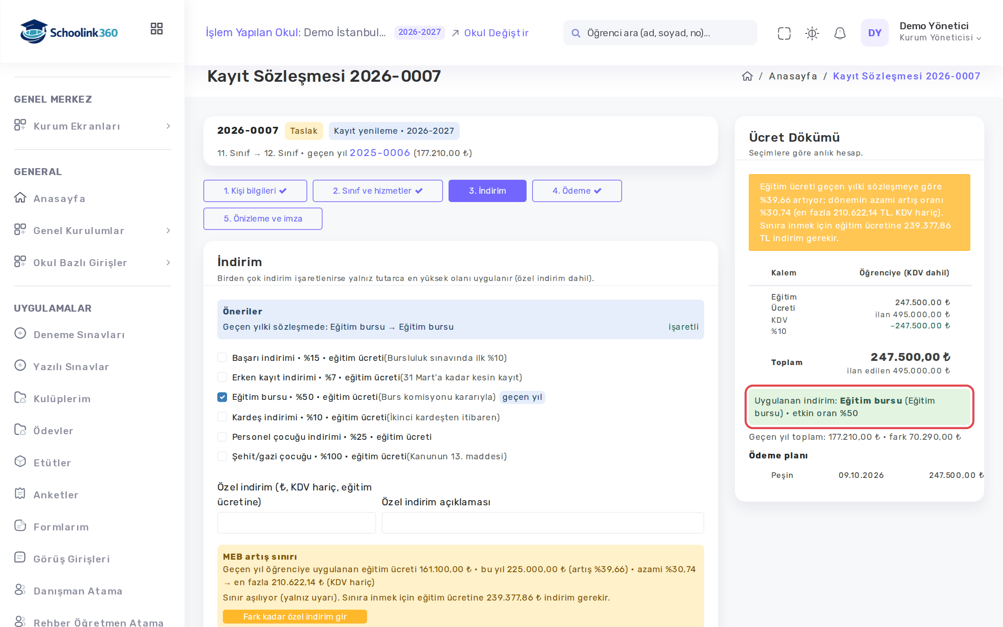Viewport: 1003px width, 627px height.
Task: Go to step 2. Sınıf ve hizmetler
Action: tap(378, 191)
